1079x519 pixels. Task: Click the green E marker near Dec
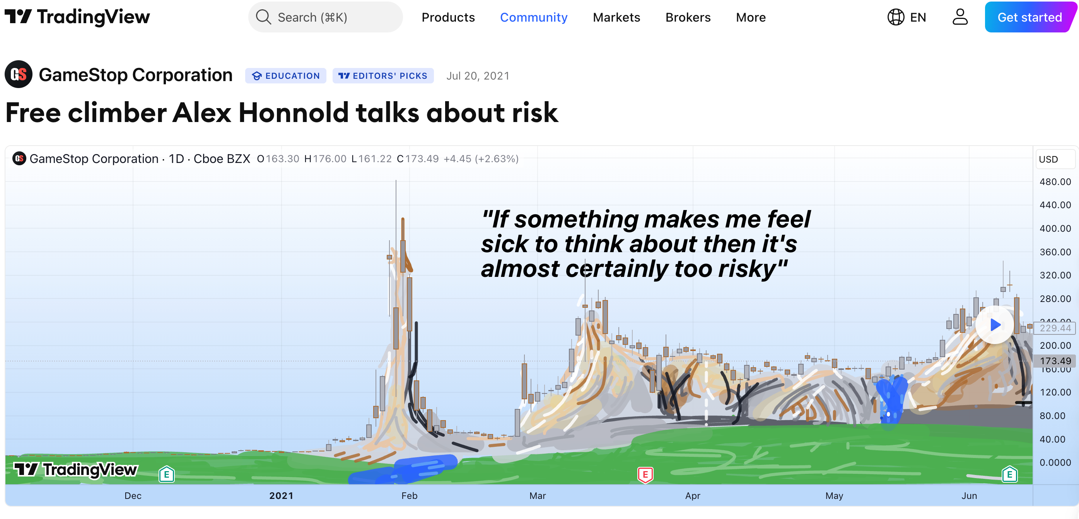(x=166, y=474)
